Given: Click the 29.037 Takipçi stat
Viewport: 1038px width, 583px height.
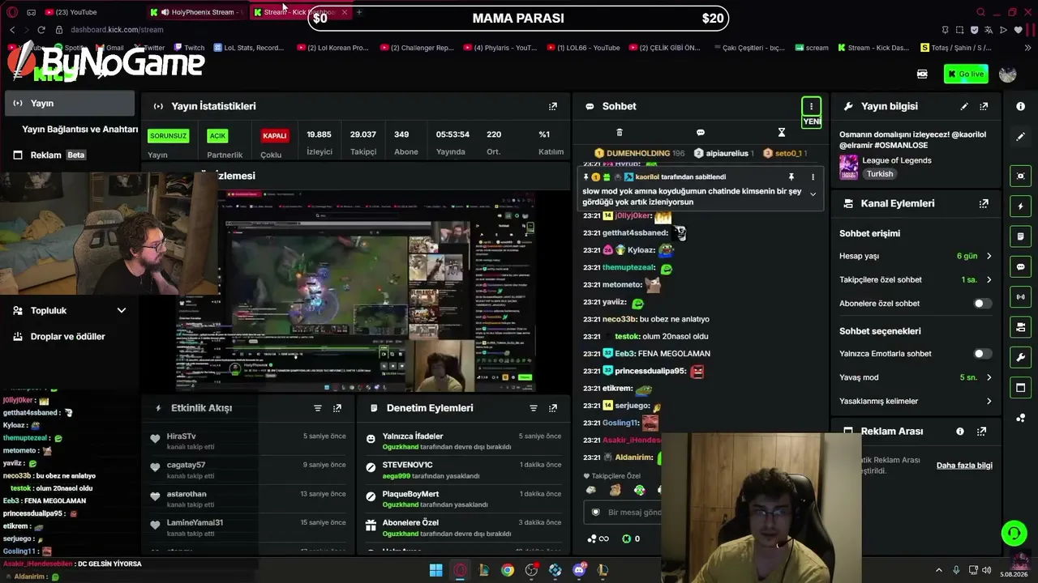Looking at the screenshot, I should [x=362, y=143].
